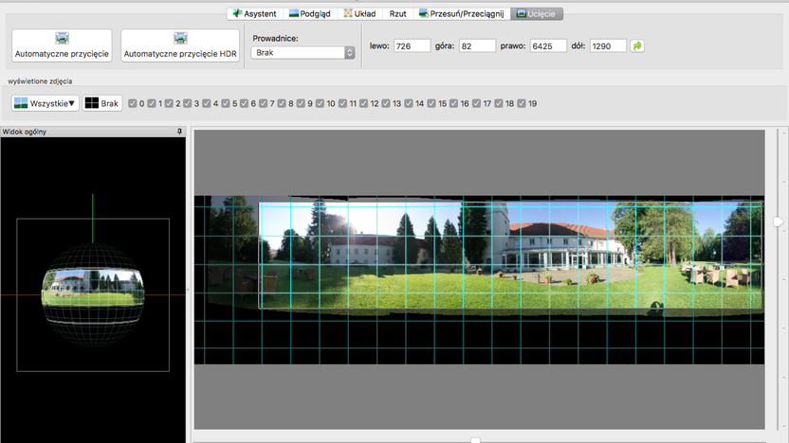Select the Ucięcie tab
This screenshot has height=443, width=789.
point(537,13)
